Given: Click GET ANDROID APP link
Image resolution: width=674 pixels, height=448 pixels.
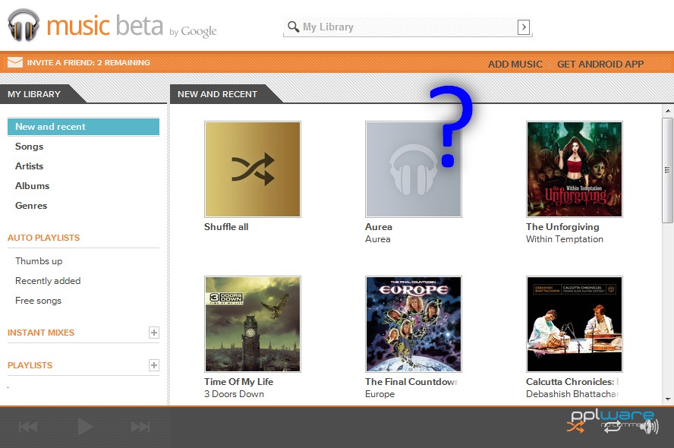Looking at the screenshot, I should [x=600, y=64].
